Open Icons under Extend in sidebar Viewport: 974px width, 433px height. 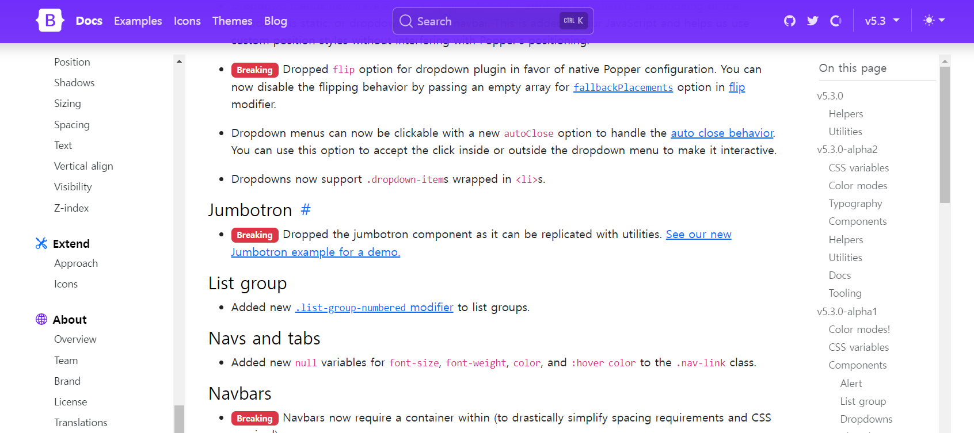pos(66,283)
